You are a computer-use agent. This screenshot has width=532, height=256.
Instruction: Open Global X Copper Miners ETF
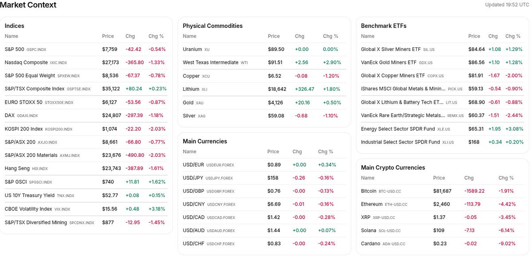tap(393, 76)
